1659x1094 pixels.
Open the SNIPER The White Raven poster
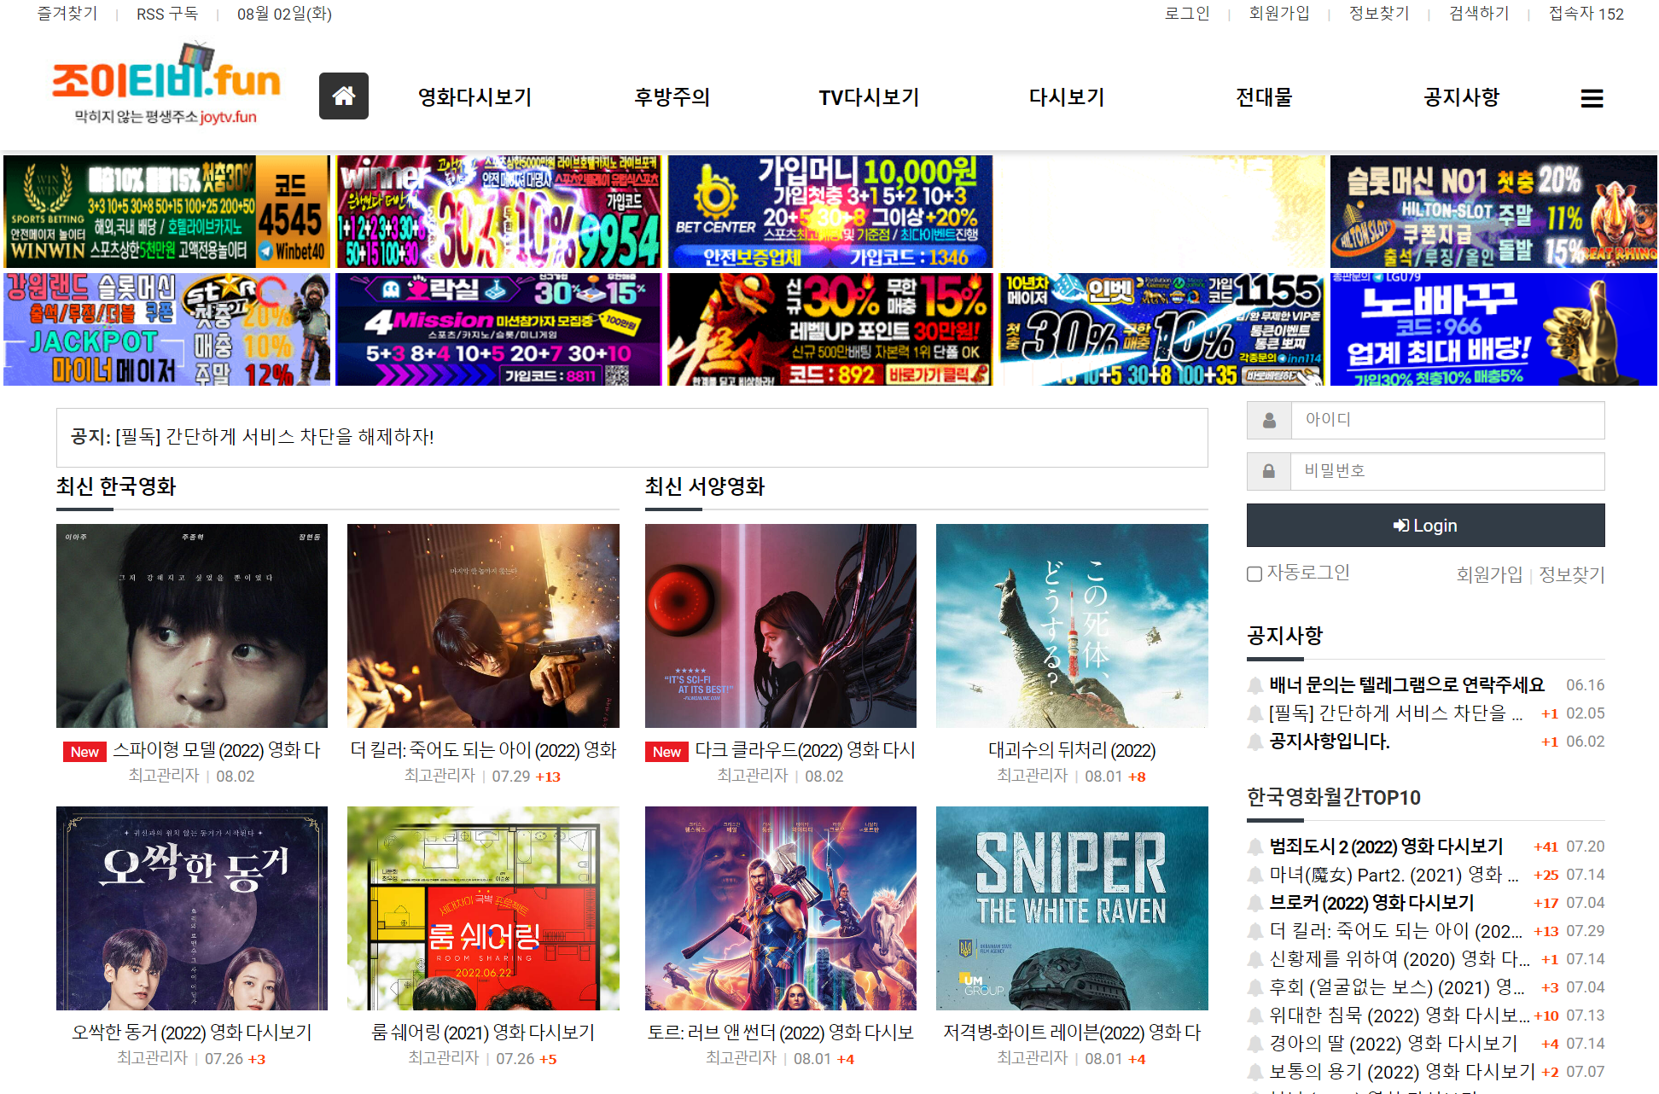(x=1072, y=908)
